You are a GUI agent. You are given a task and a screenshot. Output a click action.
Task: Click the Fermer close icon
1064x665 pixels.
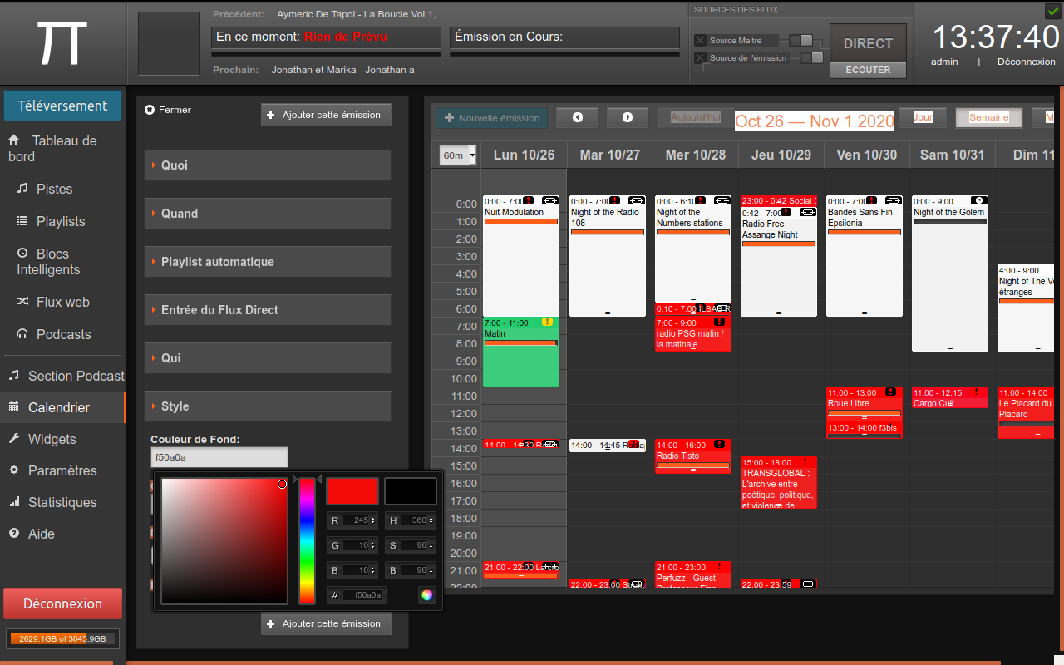click(x=150, y=110)
